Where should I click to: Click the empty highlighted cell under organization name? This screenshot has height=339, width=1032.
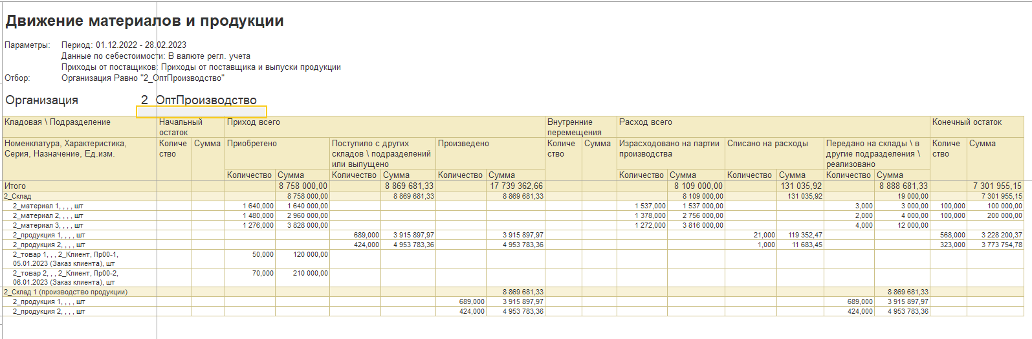pyautogui.click(x=201, y=111)
